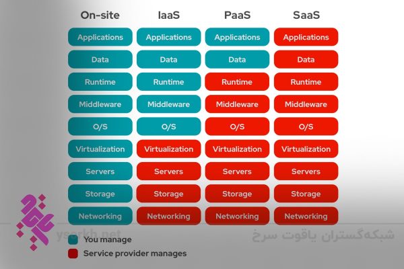Select the SaaS column header
This screenshot has height=269, width=404.
coord(306,15)
